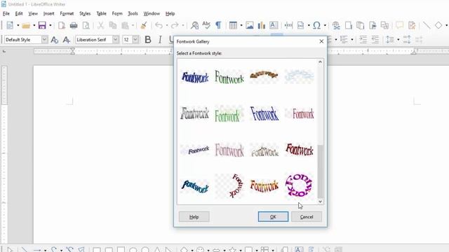This screenshot has width=449, height=252.
Task: Click the Save icon in toolbar
Action: pos(42,25)
